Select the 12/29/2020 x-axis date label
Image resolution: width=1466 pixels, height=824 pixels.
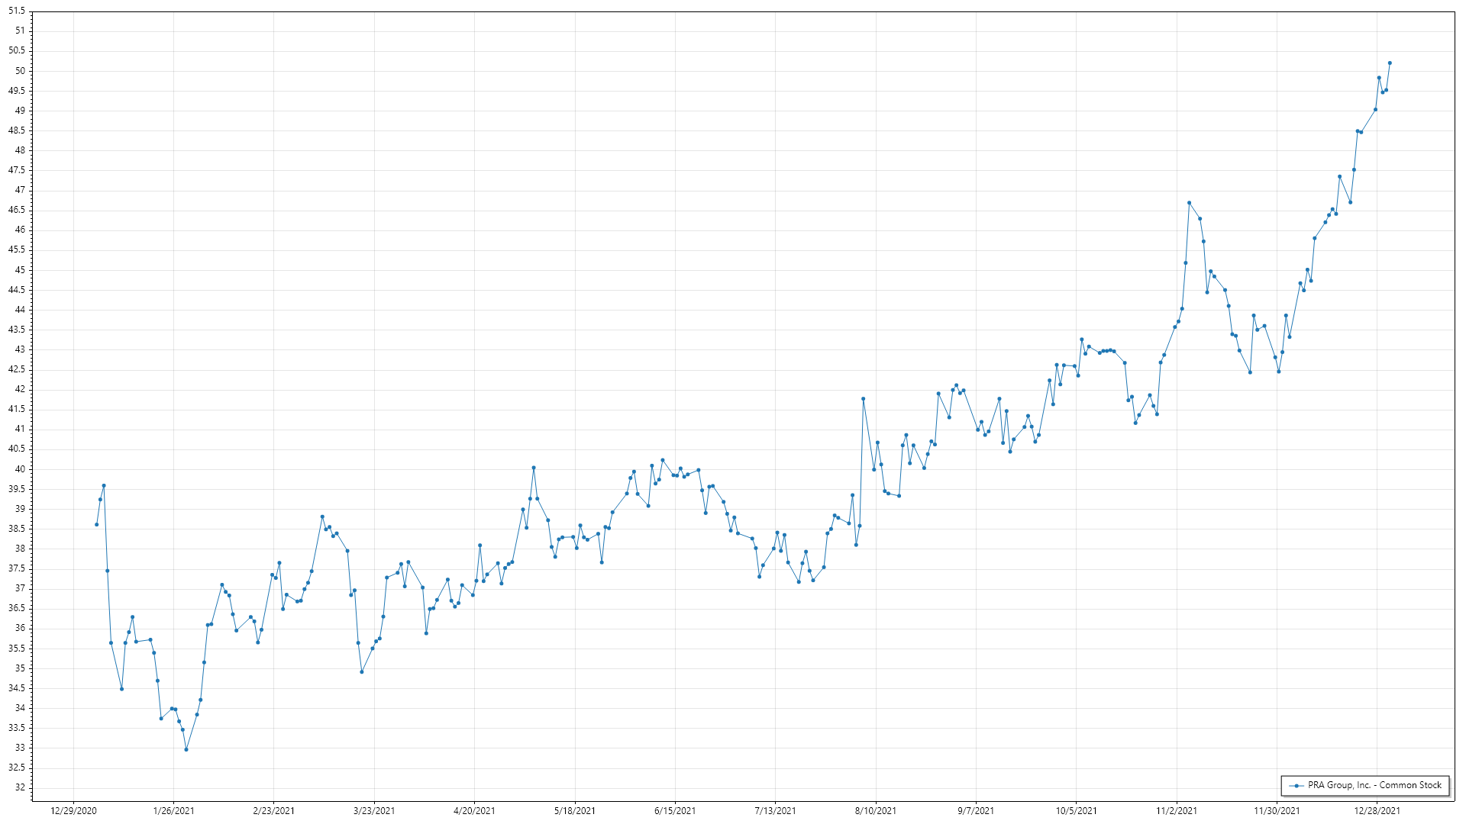pyautogui.click(x=73, y=810)
